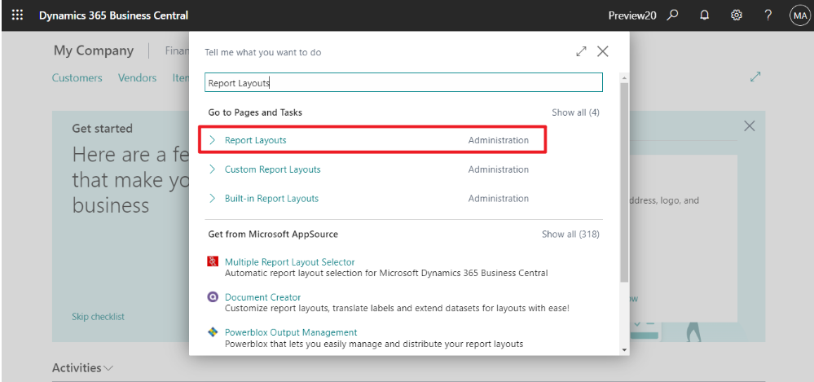Click the Get from Microsoft AppSource heading

(273, 234)
